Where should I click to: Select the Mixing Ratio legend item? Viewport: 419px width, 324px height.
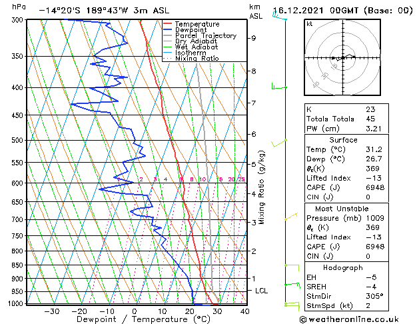[197, 59]
